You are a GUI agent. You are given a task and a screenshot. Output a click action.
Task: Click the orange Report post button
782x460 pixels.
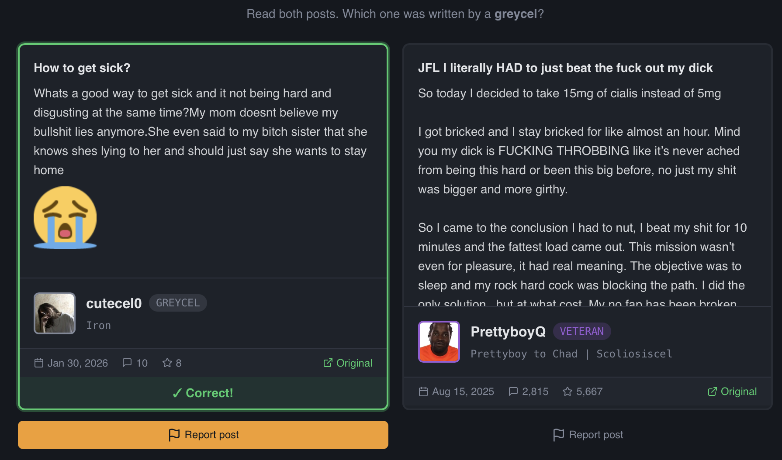203,435
